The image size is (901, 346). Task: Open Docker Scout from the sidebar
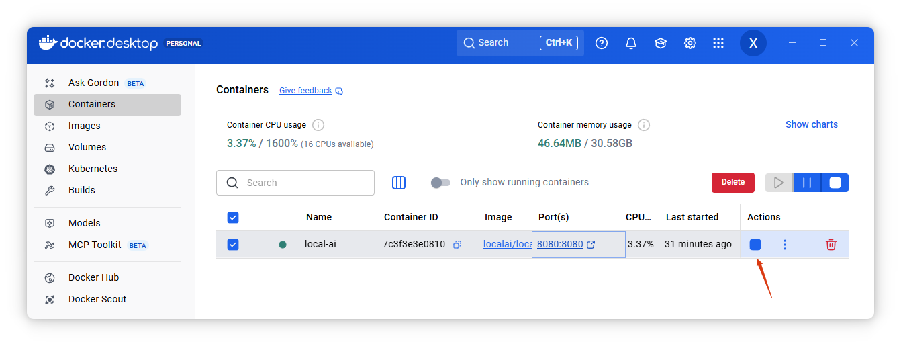pos(107,299)
